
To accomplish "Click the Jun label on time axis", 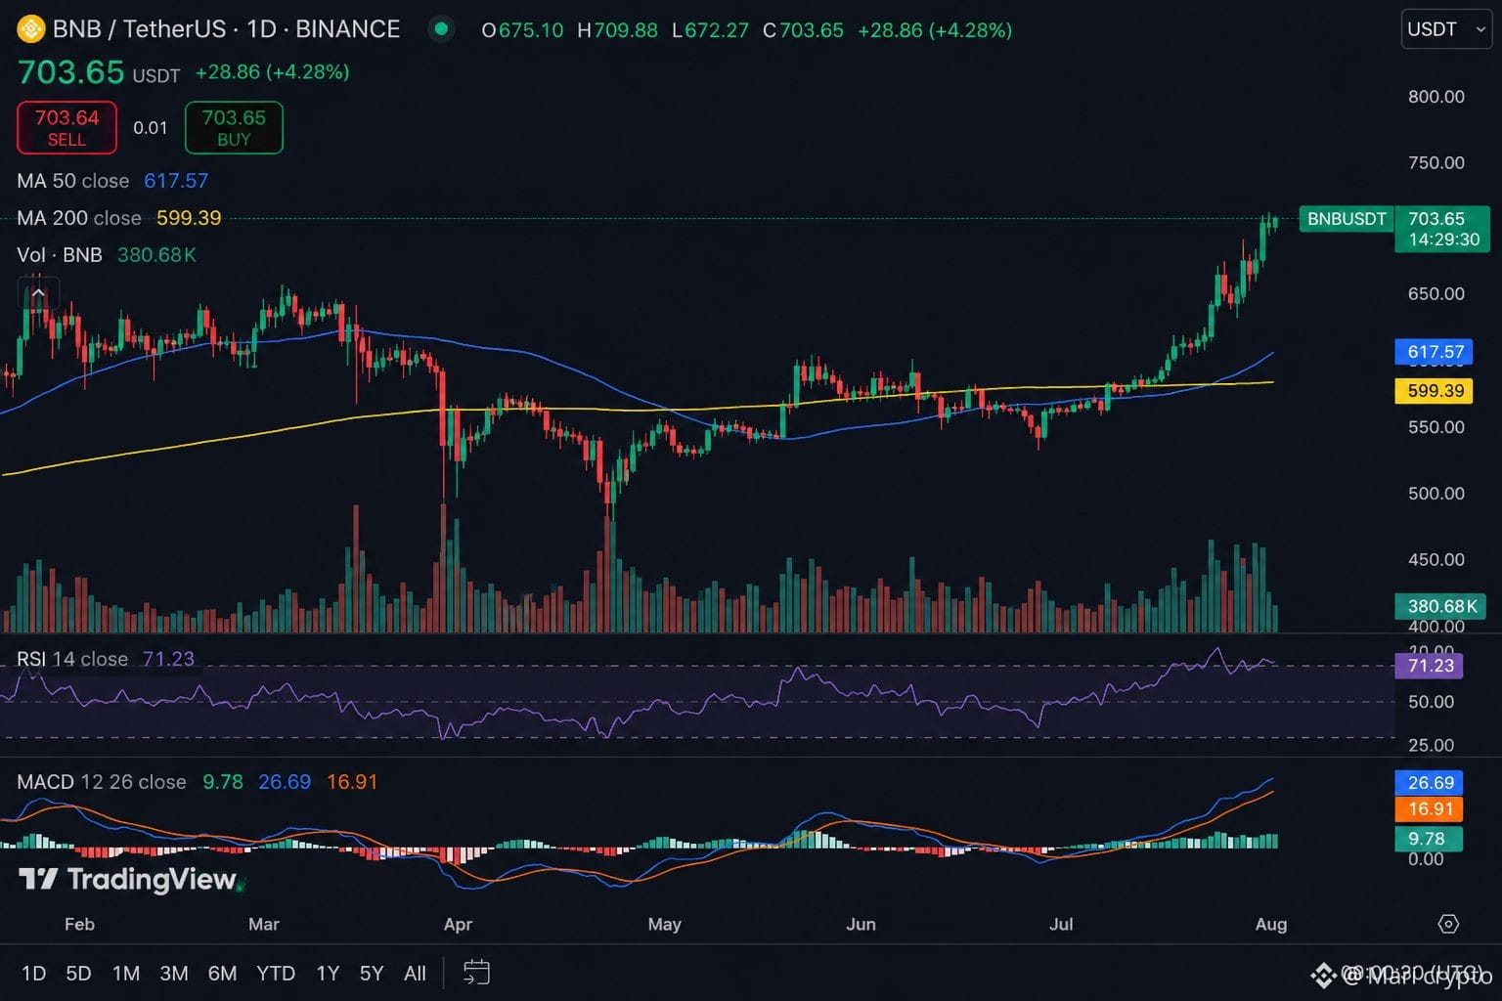I will (861, 924).
